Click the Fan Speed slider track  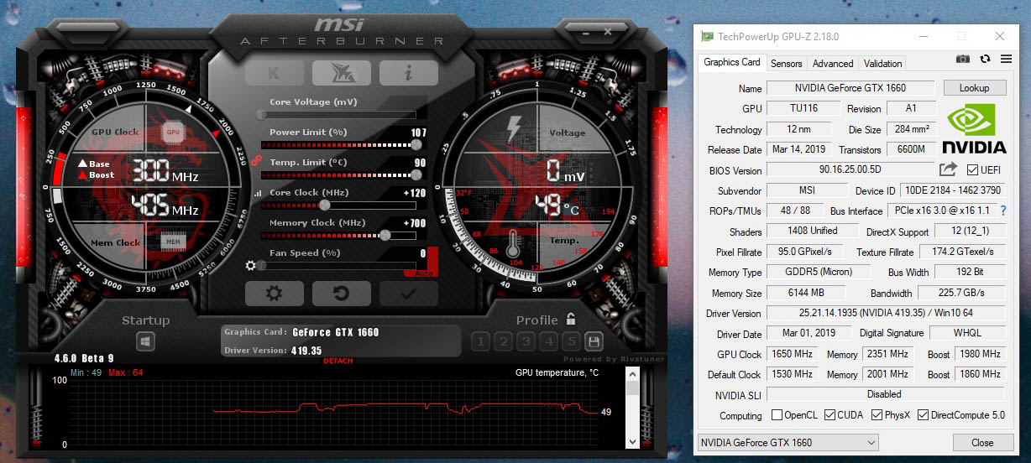click(338, 265)
